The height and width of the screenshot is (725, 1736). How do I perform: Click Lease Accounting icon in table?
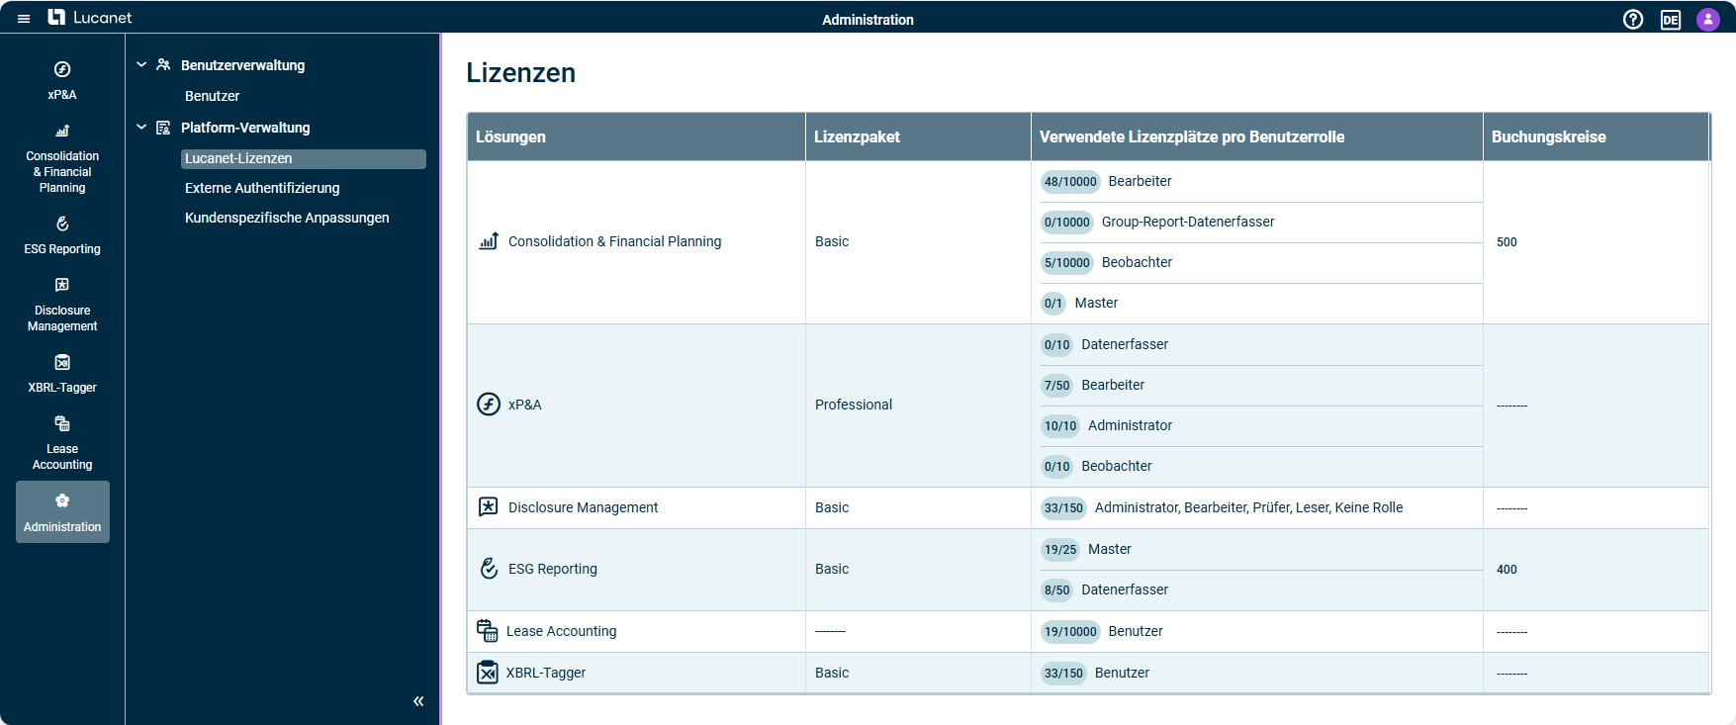click(x=488, y=631)
